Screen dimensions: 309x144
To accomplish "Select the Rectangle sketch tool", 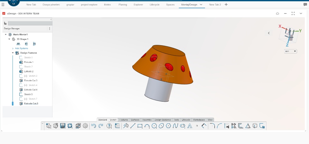I will pos(140,126).
